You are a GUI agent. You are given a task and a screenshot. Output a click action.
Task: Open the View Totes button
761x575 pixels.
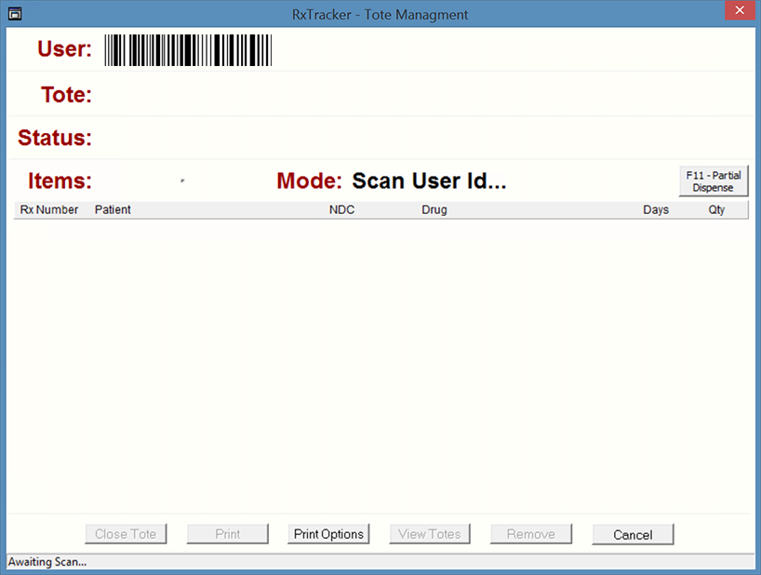coord(430,534)
